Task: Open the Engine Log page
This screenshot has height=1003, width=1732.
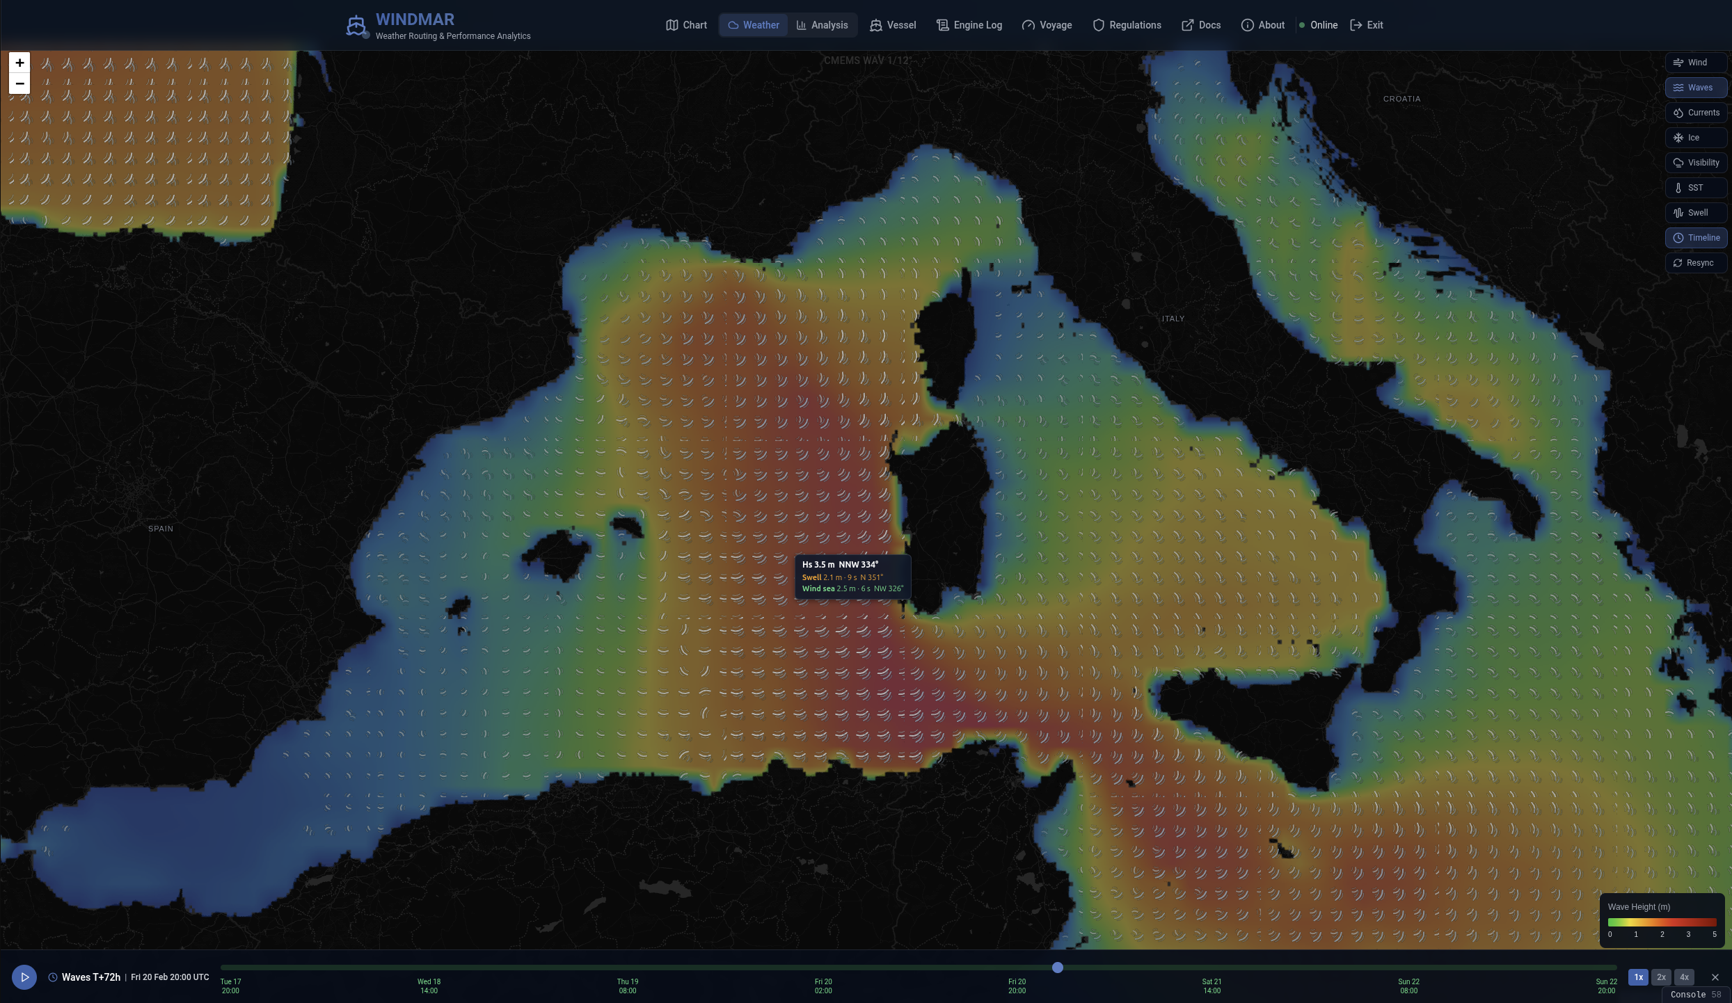Action: (x=969, y=25)
